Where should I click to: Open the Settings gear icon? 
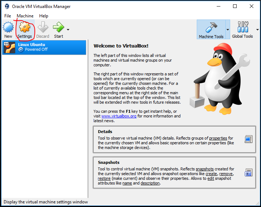(25, 27)
